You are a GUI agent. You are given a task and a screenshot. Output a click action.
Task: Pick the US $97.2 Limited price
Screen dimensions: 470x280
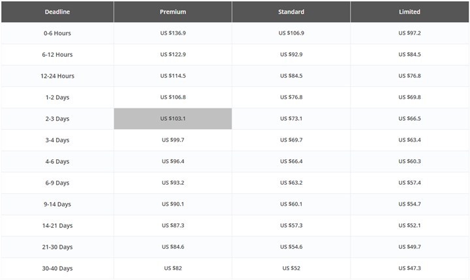point(409,33)
